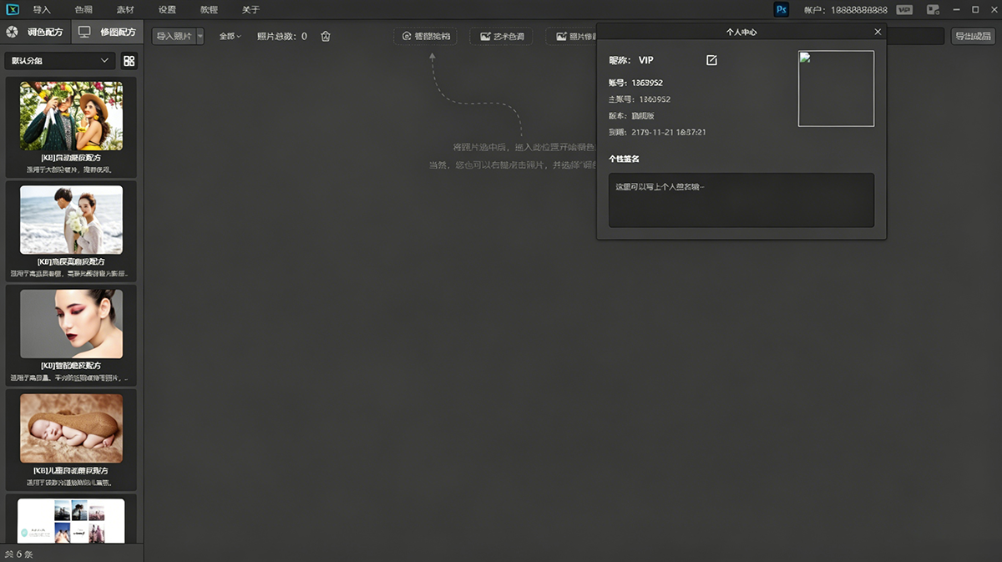Close the 个人中心 dialog

tap(878, 32)
